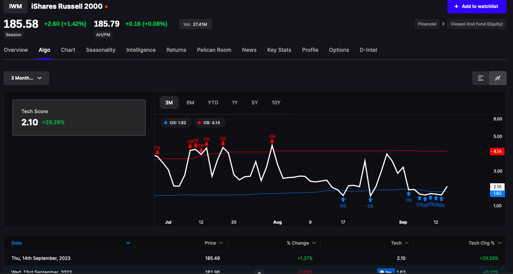Screen dimensions: 513x274
Task: Open the Financial sector link
Action: 427,24
